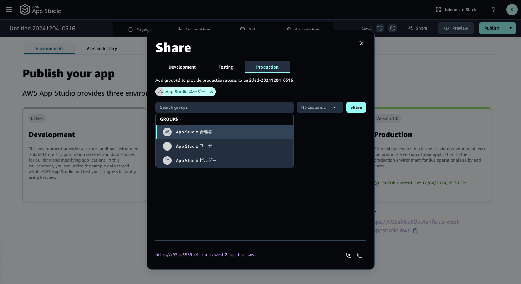Viewport: 521px width, 284px height.
Task: Click the checkmark icon beside App Studio ユーザー
Action: click(x=167, y=146)
